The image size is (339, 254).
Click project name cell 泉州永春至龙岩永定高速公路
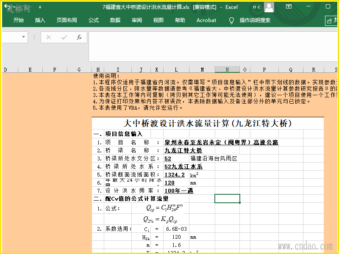pos(221,142)
